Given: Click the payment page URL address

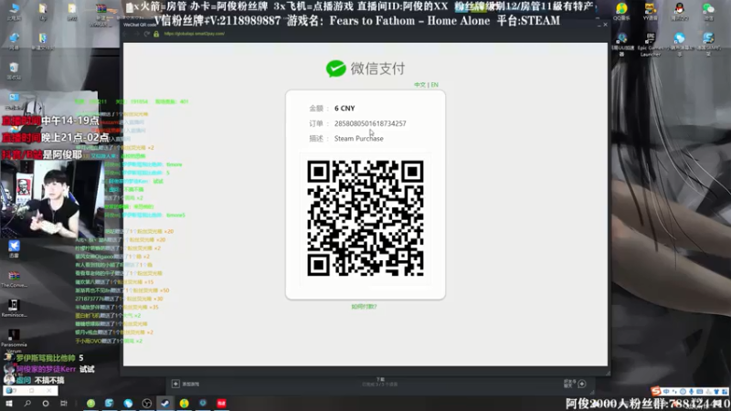Looking at the screenshot, I should (x=194, y=34).
